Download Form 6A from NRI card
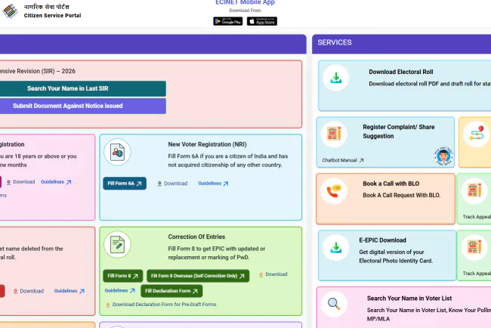The image size is (491, 328). (172, 184)
